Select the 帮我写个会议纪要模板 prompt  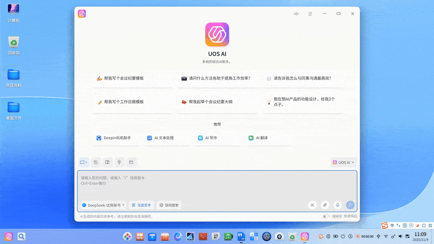pos(133,78)
